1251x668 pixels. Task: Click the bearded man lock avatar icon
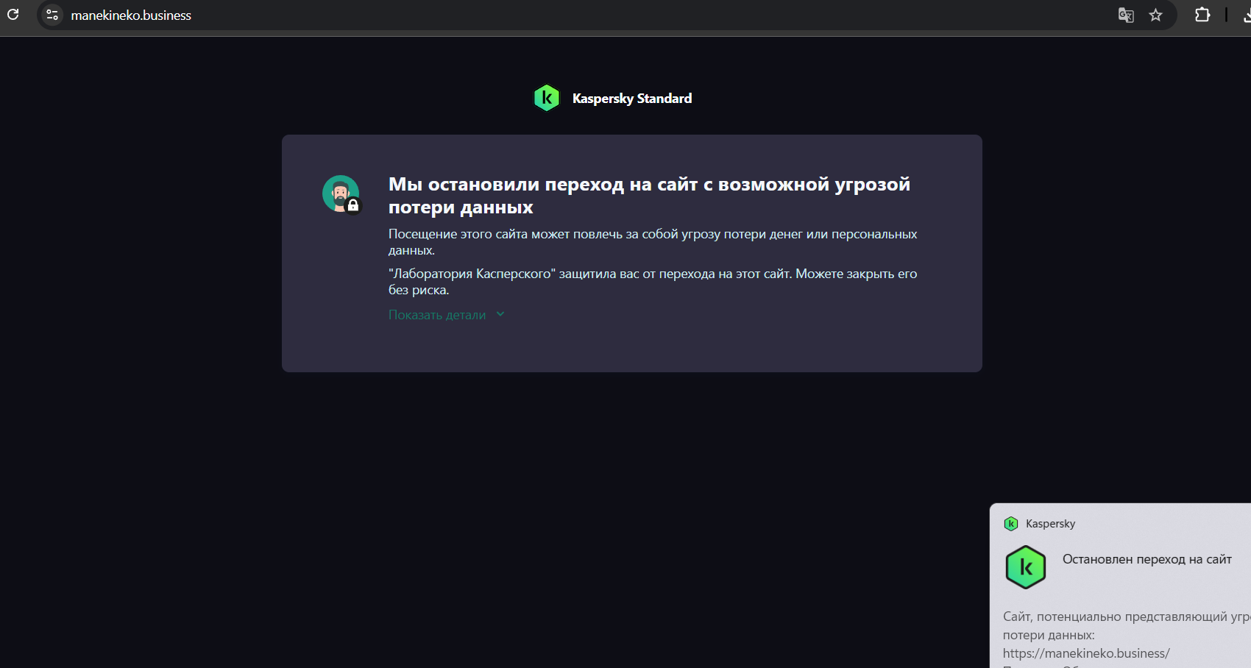[x=342, y=195]
